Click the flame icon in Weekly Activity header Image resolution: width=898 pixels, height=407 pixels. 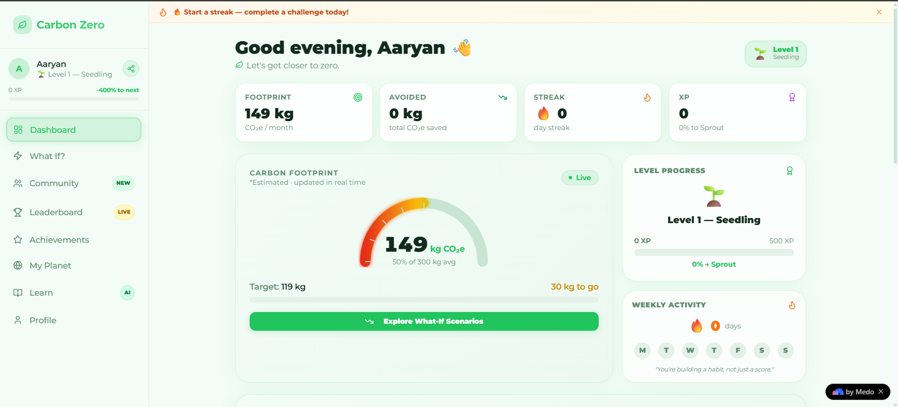click(x=792, y=305)
